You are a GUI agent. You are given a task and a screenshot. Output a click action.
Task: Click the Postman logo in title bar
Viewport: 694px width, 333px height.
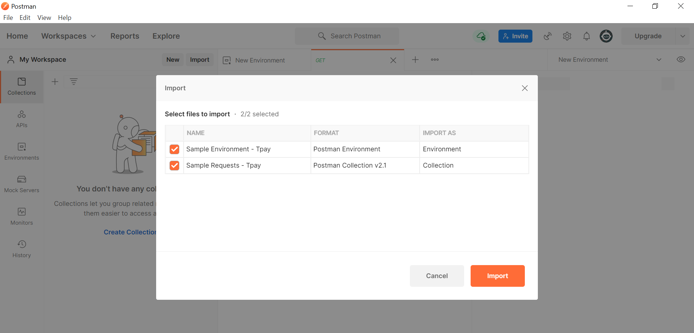click(x=5, y=6)
